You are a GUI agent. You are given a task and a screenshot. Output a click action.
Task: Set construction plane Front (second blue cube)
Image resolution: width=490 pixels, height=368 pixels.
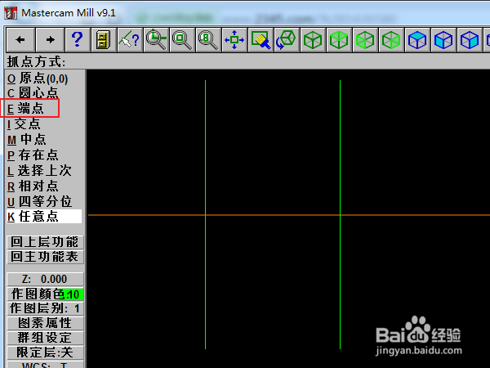click(443, 40)
